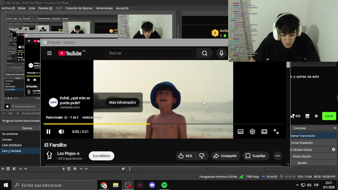Open advanced audio properties gears icon
338x190 pixels.
(x=123, y=169)
